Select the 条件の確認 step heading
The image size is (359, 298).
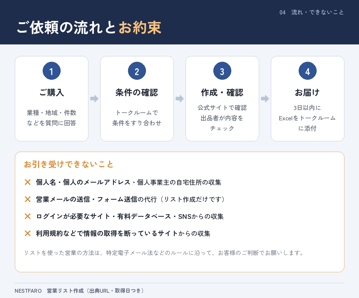pyautogui.click(x=137, y=93)
